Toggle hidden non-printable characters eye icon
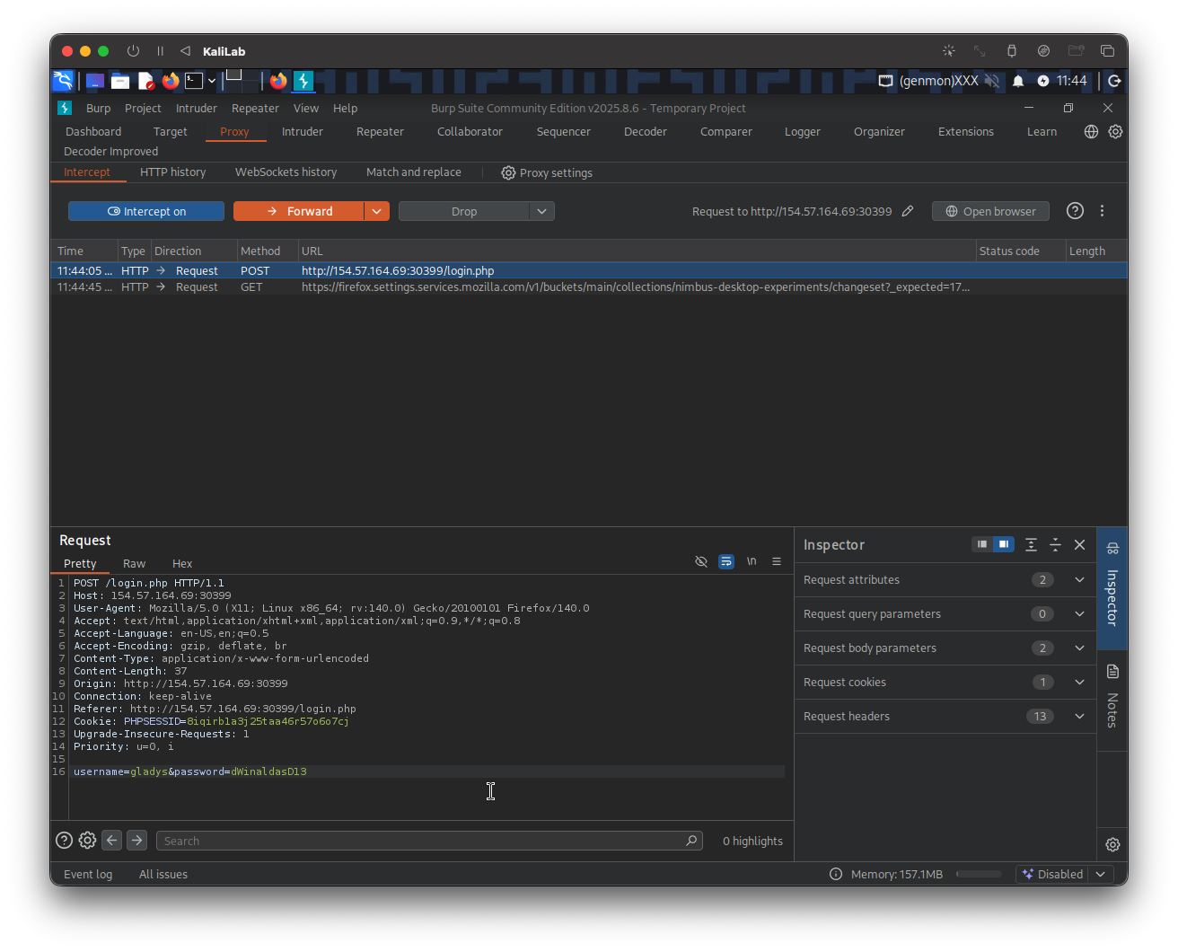 tap(701, 561)
